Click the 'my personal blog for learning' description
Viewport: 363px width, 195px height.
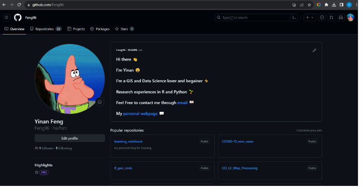132,148
